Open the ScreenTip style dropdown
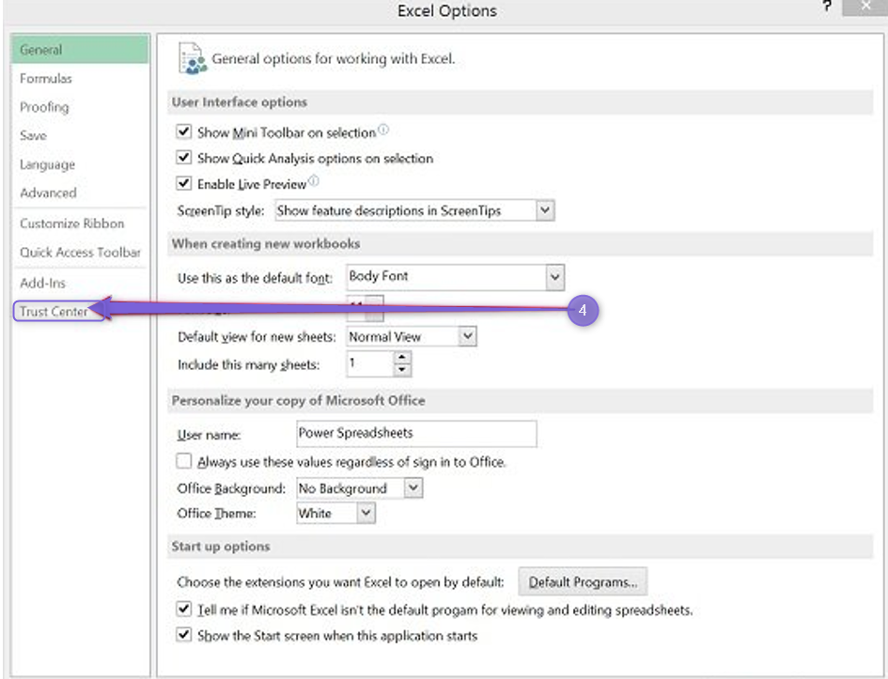 pyautogui.click(x=544, y=210)
